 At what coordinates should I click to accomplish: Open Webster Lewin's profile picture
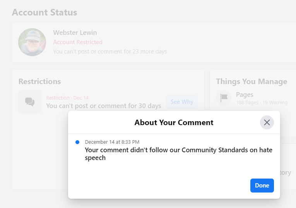tap(32, 42)
